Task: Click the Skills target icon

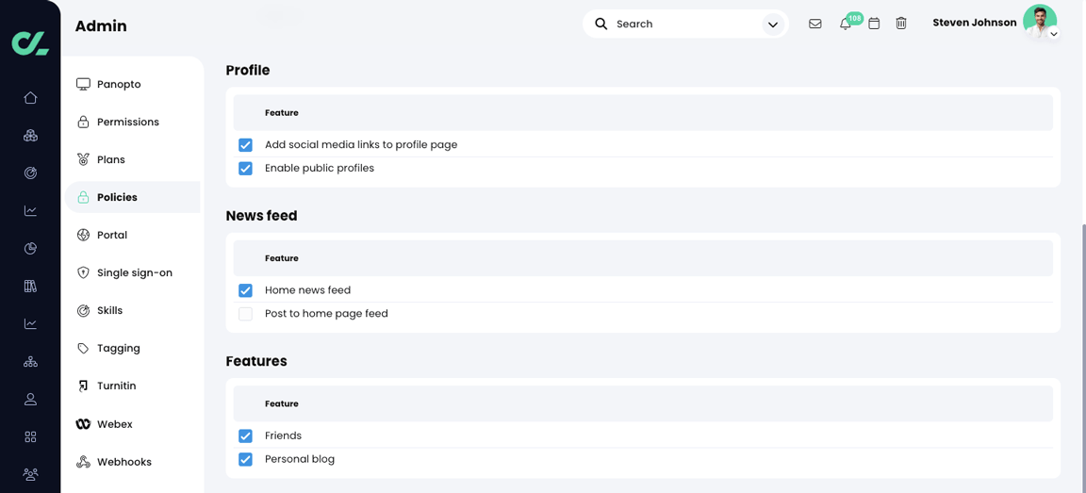Action: pos(83,311)
